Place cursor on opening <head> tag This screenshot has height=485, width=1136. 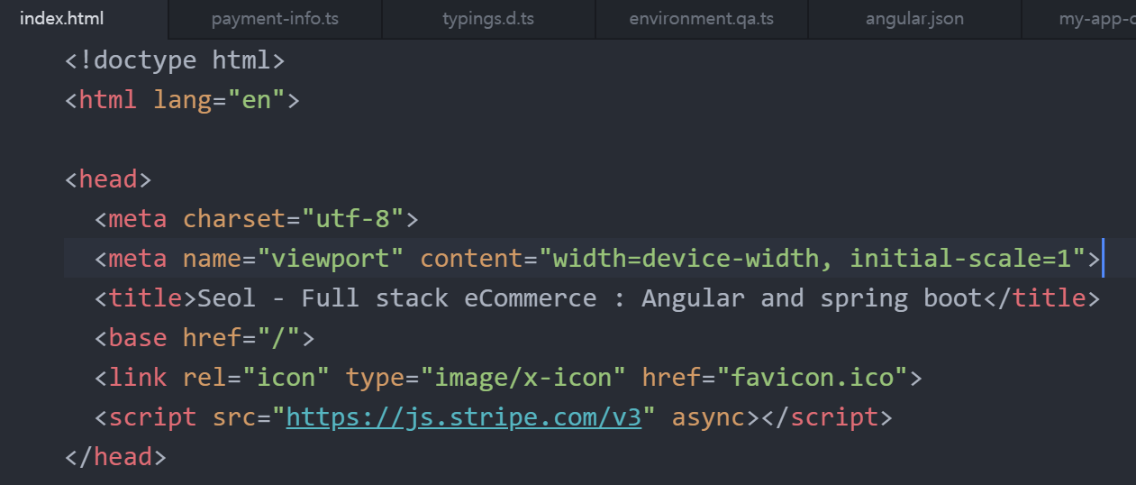coord(108,179)
